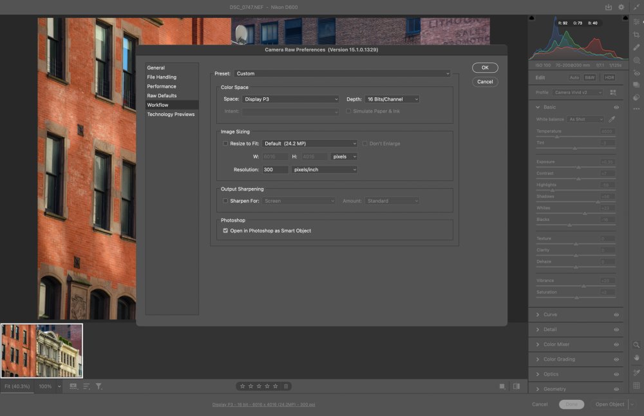Enable the Resize to Fit checkbox

tap(225, 144)
